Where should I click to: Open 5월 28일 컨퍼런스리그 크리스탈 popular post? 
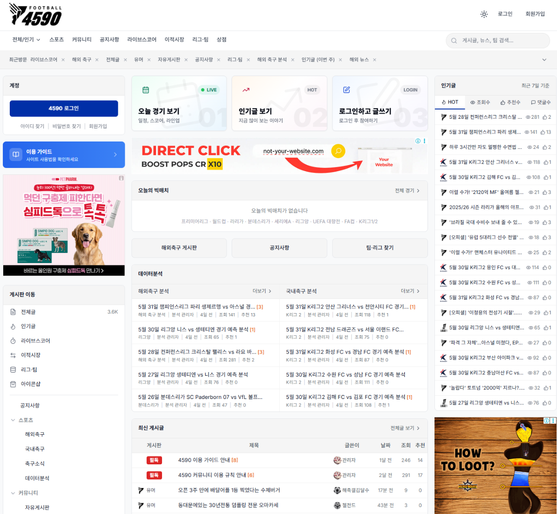pyautogui.click(x=486, y=117)
